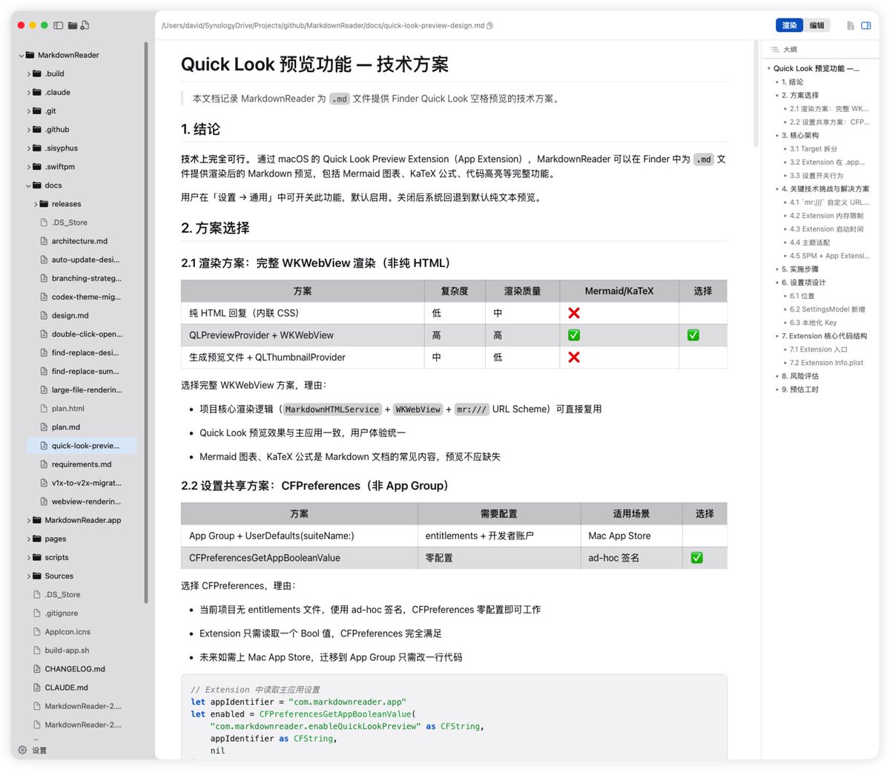Switch to the 编辑 edit mode tab
The image size is (890, 770).
(817, 25)
